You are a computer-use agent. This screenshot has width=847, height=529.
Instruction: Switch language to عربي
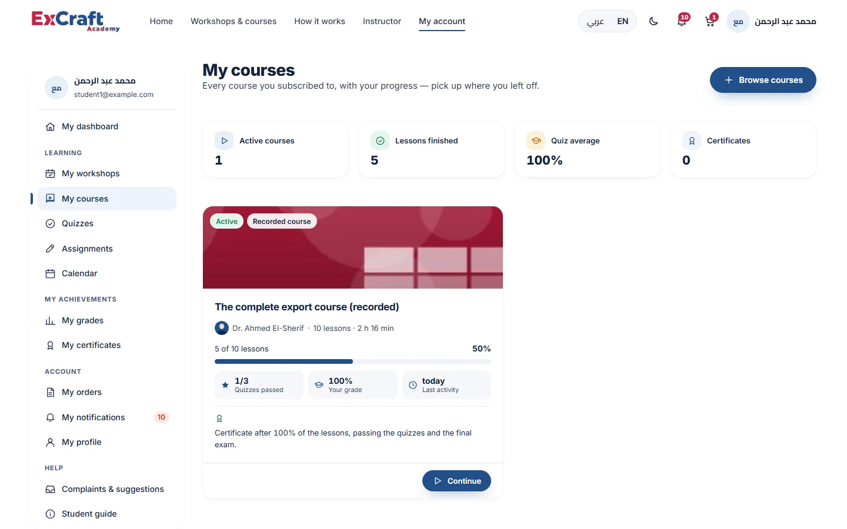[595, 21]
